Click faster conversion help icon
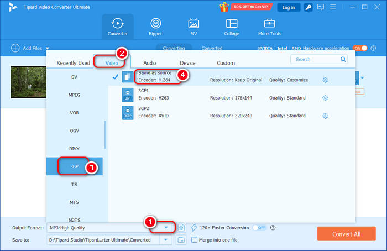Image resolution: width=387 pixels, height=251 pixels. click(x=273, y=228)
